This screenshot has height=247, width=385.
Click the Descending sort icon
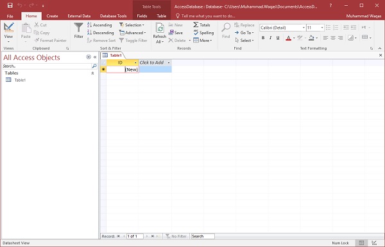(89, 32)
